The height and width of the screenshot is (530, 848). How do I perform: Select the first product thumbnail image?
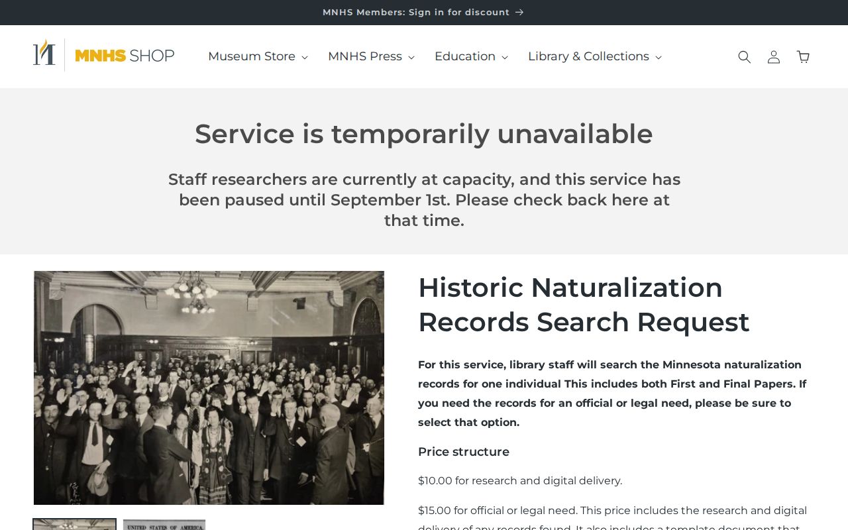[75, 525]
